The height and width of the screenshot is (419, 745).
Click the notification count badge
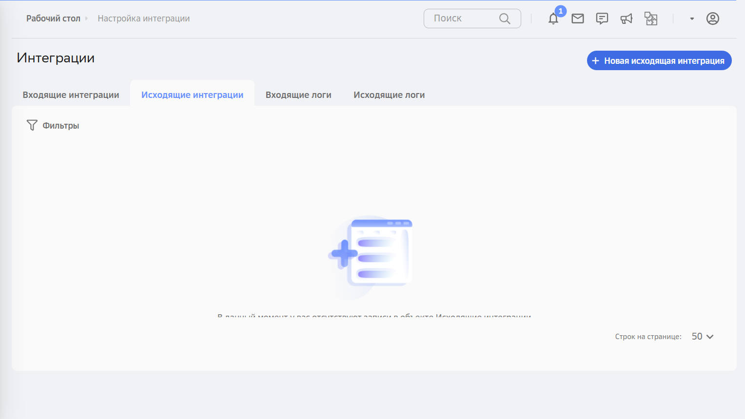(561, 11)
